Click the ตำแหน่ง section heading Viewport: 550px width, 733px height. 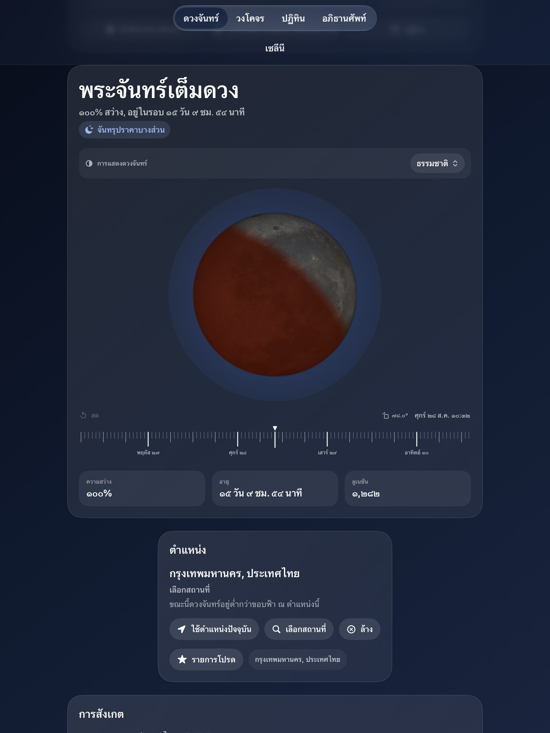tap(188, 550)
